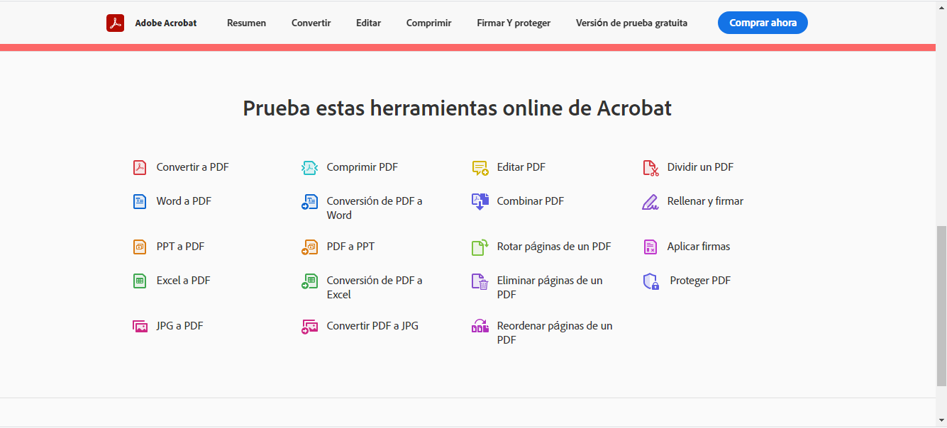Click the Word a PDF icon
Viewport: 947px width, 428px height.
pyautogui.click(x=140, y=202)
